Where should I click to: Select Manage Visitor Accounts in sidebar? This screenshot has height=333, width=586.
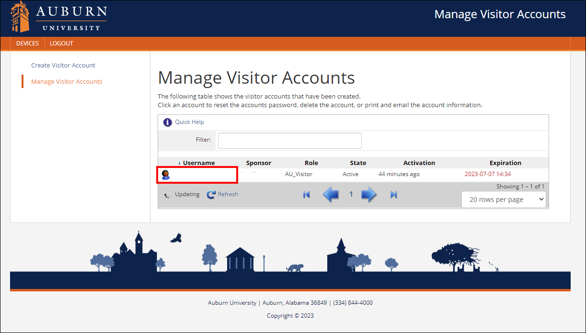coord(67,82)
